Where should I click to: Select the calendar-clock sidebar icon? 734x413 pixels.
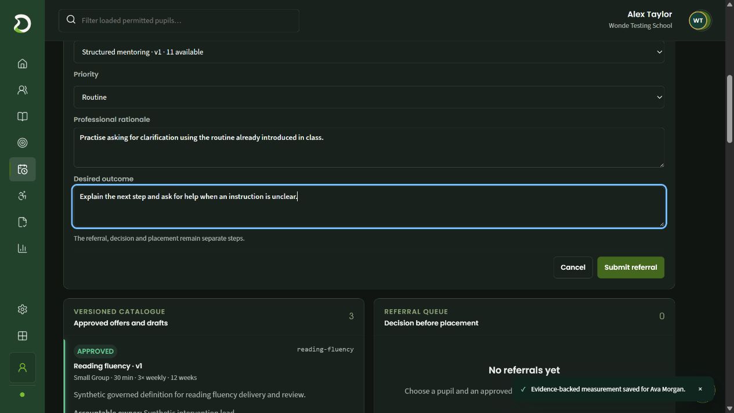tap(22, 169)
